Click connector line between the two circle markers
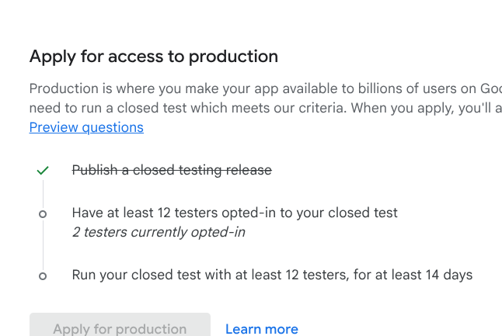The width and height of the screenshot is (502, 336). (43, 244)
